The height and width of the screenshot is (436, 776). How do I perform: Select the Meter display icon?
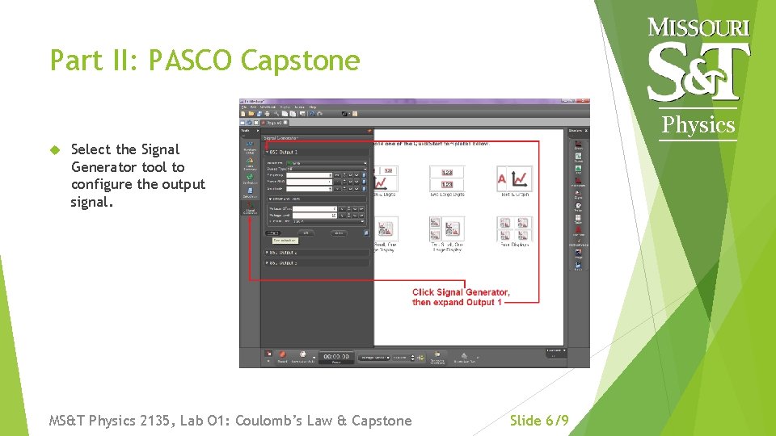pyautogui.click(x=578, y=207)
